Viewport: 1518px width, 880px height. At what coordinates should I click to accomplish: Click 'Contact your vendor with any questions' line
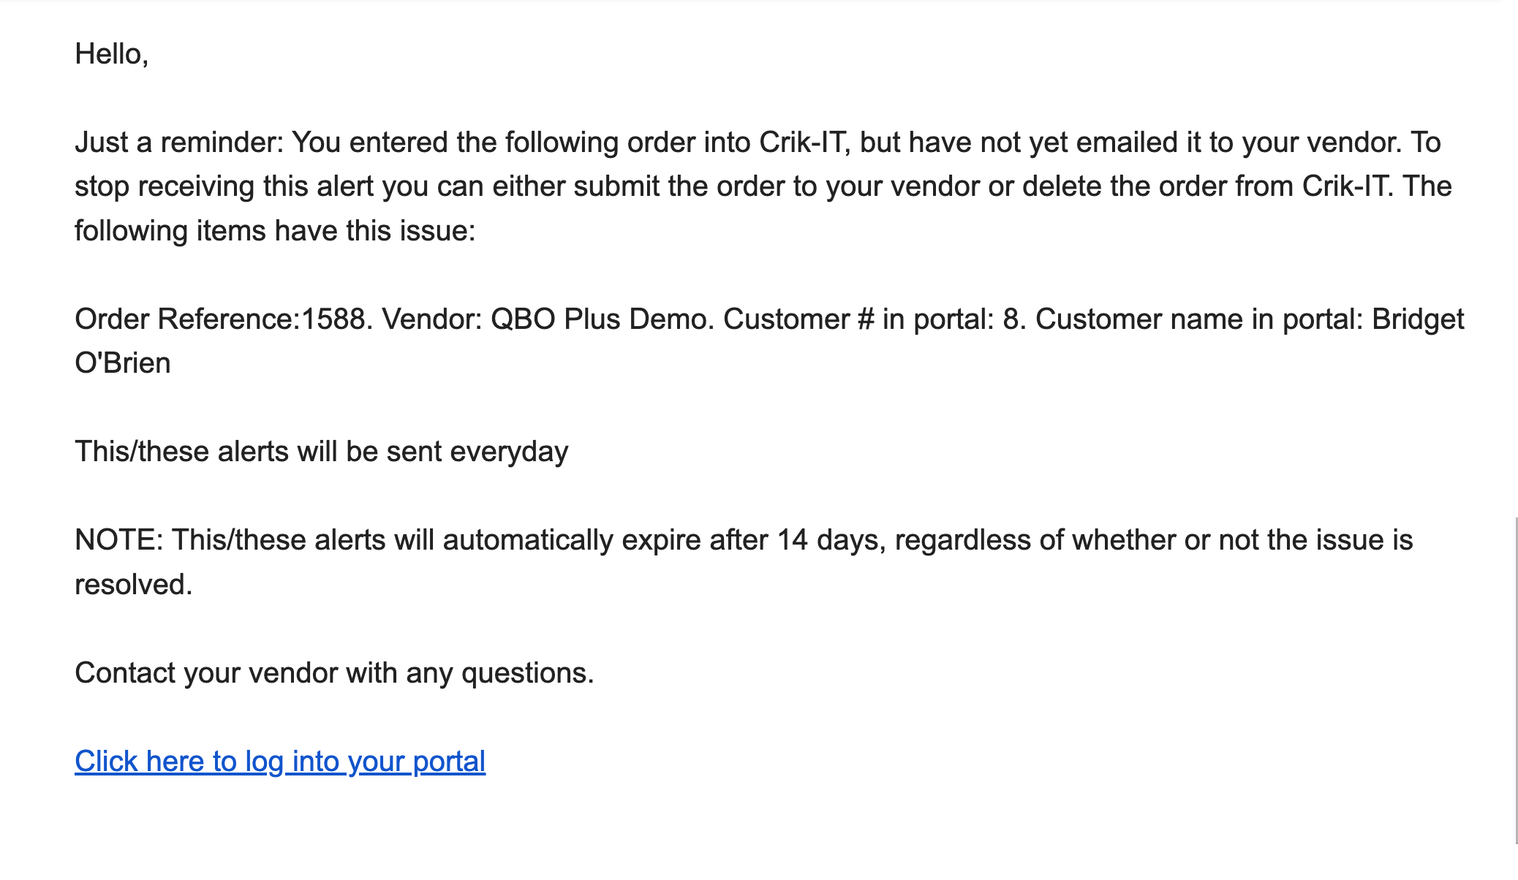coord(334,673)
